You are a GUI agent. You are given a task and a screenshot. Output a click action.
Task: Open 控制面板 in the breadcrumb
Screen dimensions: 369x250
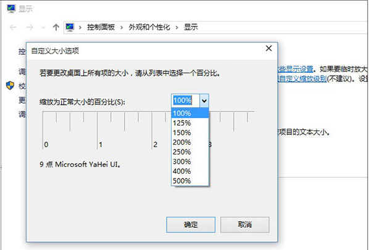click(x=101, y=27)
